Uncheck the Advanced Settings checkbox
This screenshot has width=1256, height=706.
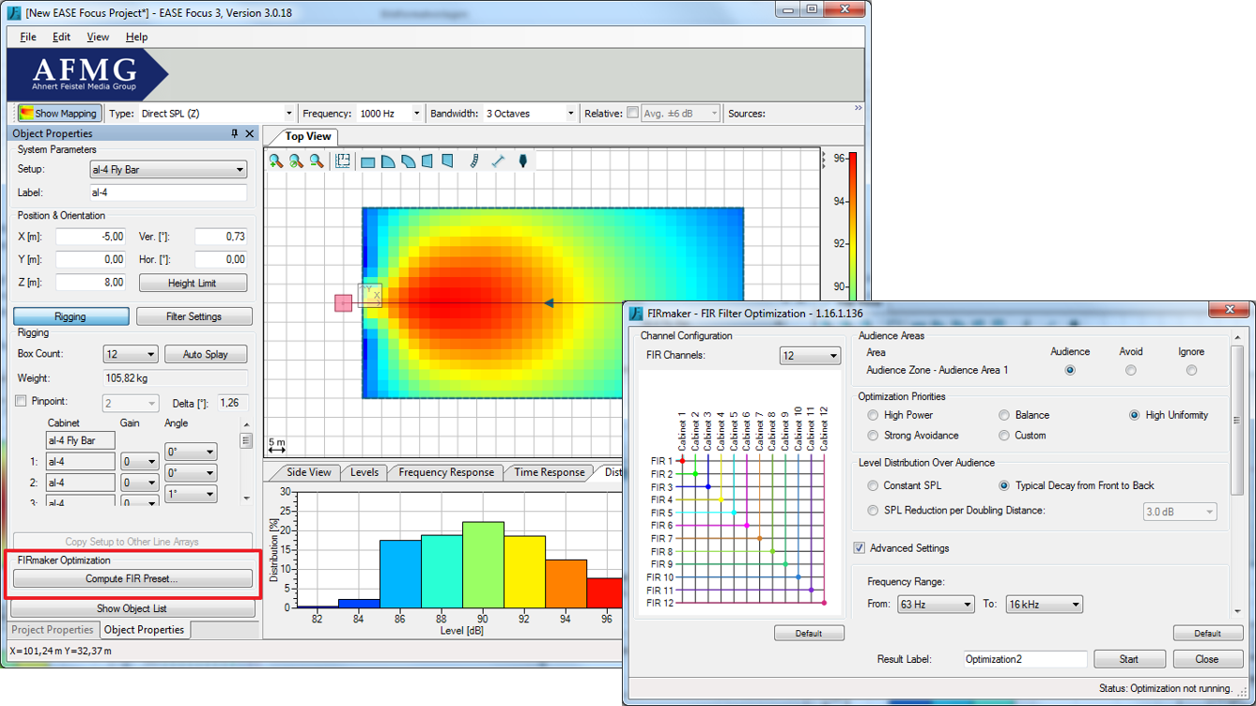tap(859, 548)
